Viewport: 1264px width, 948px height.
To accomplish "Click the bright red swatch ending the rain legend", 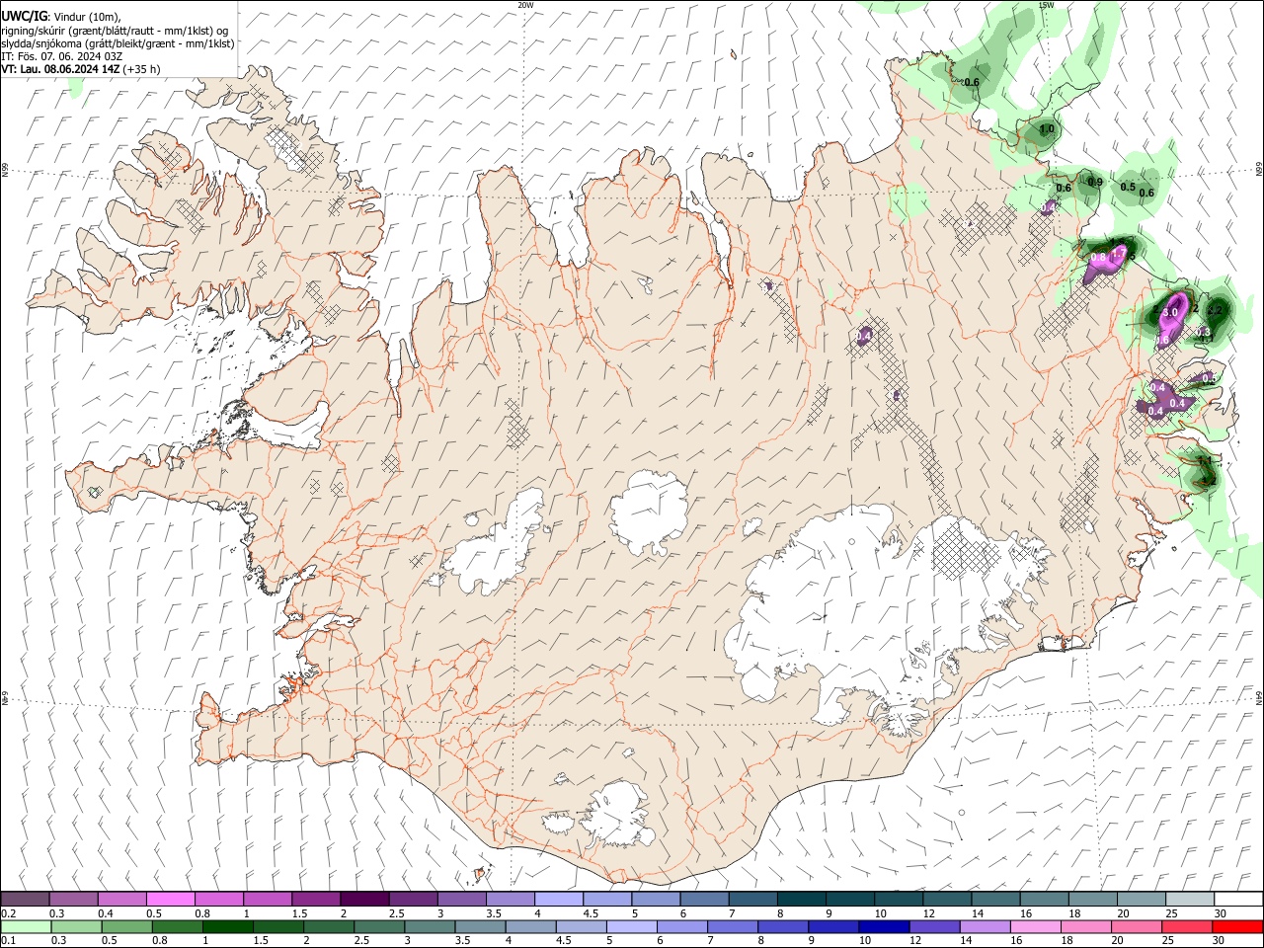I will point(1237,926).
